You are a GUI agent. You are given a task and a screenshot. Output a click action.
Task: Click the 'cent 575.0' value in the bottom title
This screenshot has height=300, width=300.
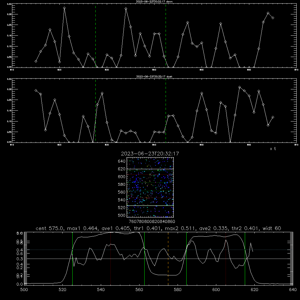[x=50, y=228]
